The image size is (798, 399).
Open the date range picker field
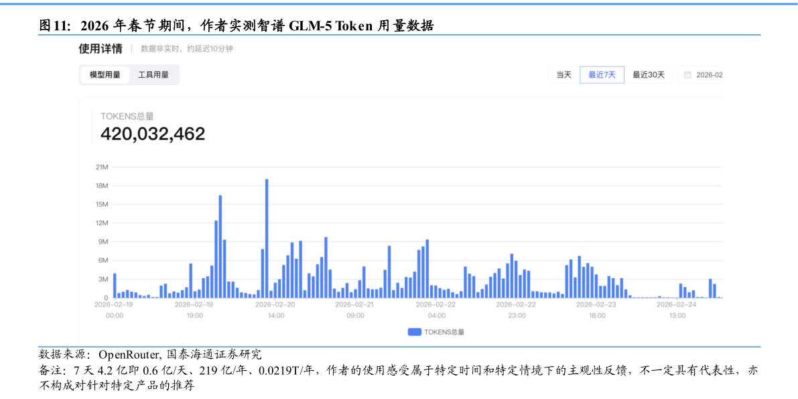[708, 75]
